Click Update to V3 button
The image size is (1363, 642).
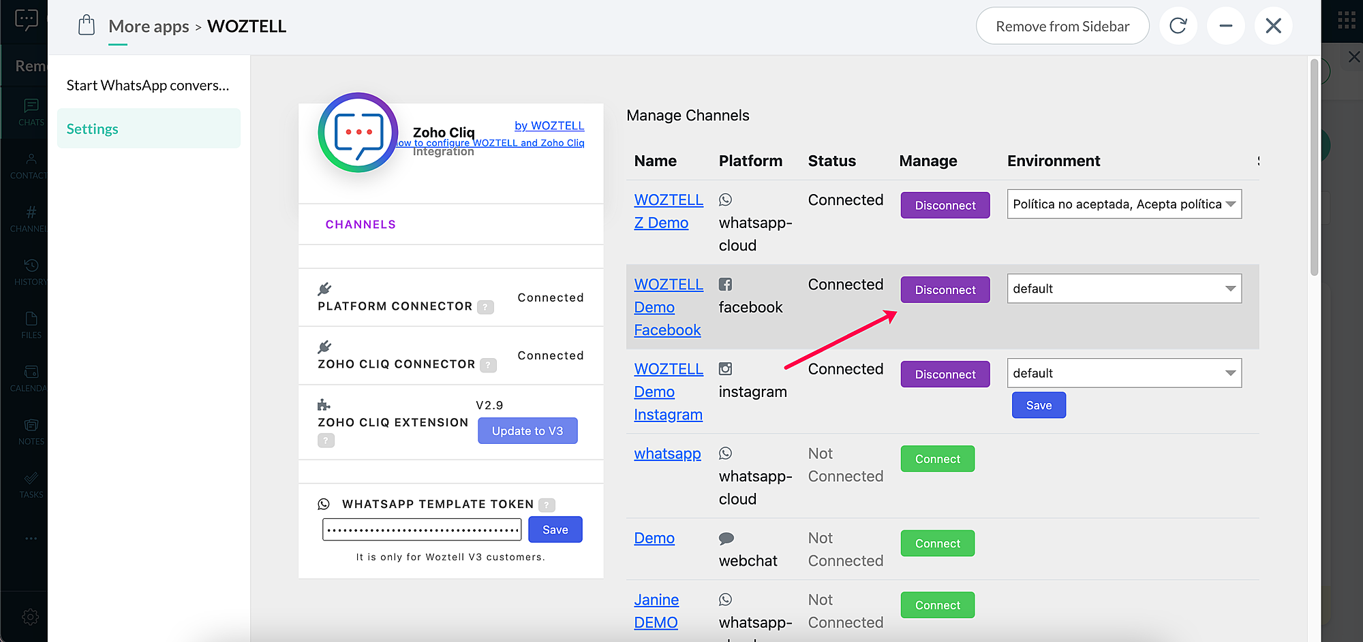tap(527, 431)
